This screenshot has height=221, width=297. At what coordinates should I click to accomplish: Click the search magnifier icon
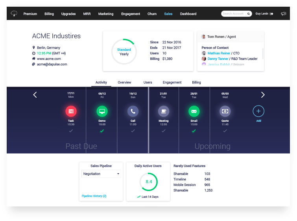click(x=248, y=14)
